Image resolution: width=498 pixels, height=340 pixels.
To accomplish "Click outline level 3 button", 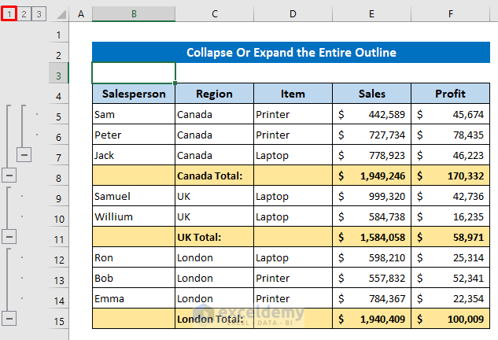I will click(x=39, y=13).
